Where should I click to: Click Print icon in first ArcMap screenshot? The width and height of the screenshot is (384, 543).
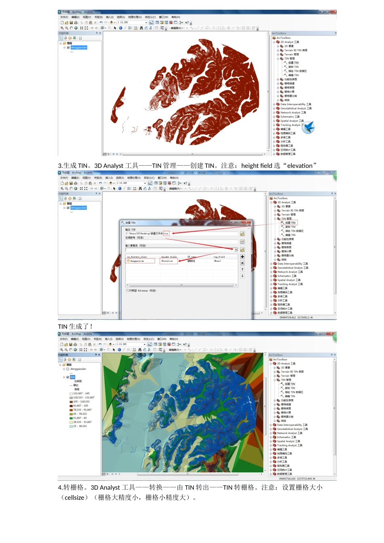(x=76, y=23)
